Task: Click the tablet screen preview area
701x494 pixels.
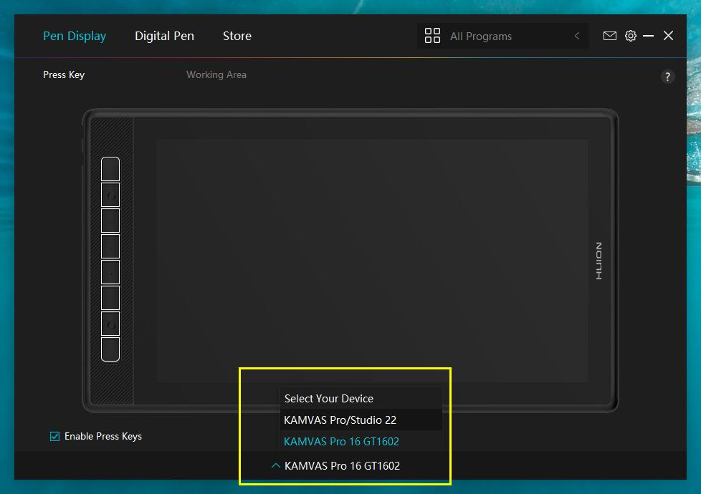Action: (x=372, y=261)
